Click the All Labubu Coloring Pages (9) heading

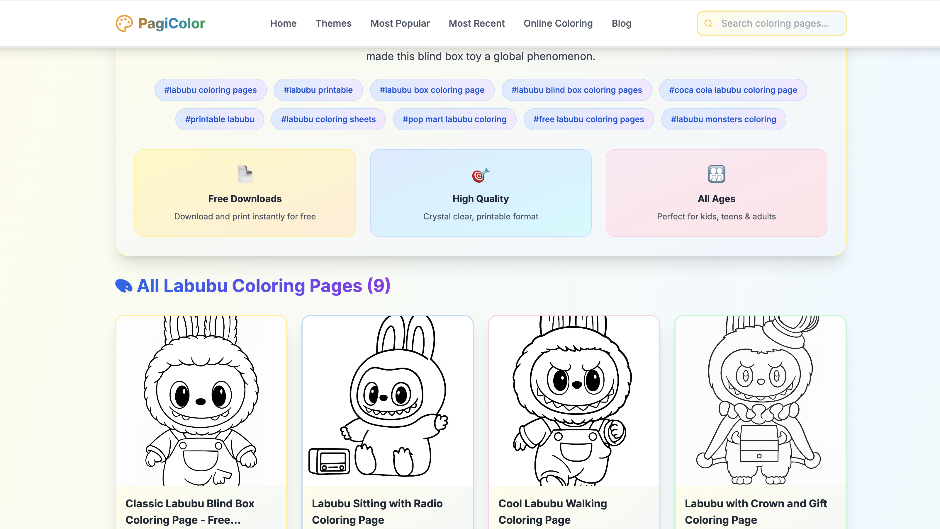[x=264, y=286]
